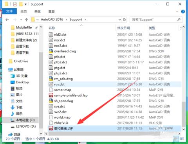This screenshot has width=188, height=144.
Task: Select the overhead.dwg drawing icon
Action: pyautogui.click(x=51, y=51)
